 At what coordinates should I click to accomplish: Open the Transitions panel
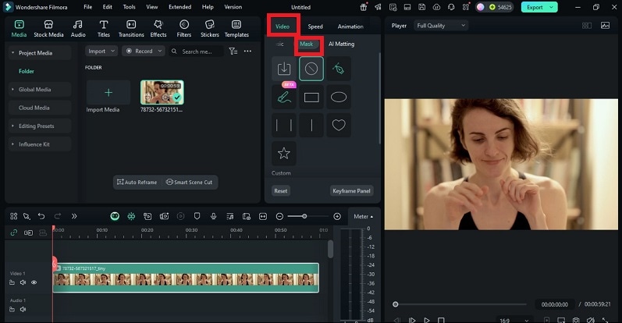tap(131, 29)
